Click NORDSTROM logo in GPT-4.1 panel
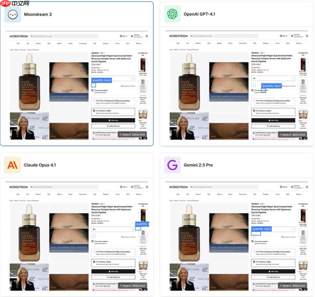315x297 pixels. [x=178, y=36]
